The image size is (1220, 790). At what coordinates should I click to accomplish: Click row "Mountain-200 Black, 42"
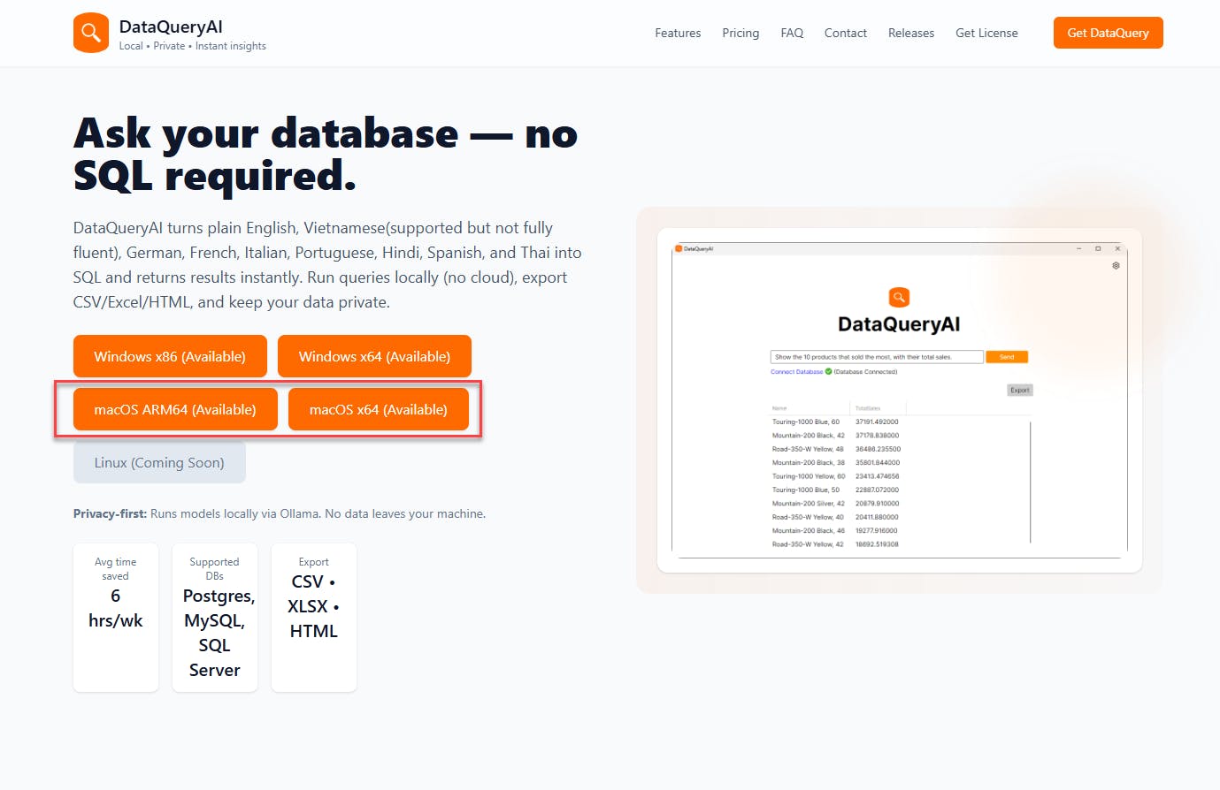[835, 435]
